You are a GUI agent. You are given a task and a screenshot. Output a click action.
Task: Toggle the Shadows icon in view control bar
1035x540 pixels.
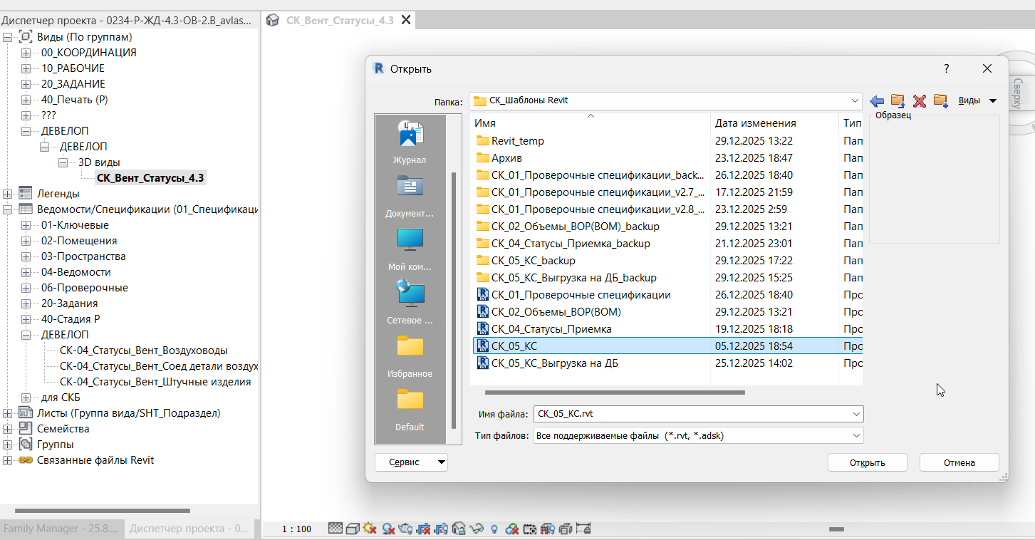point(388,529)
